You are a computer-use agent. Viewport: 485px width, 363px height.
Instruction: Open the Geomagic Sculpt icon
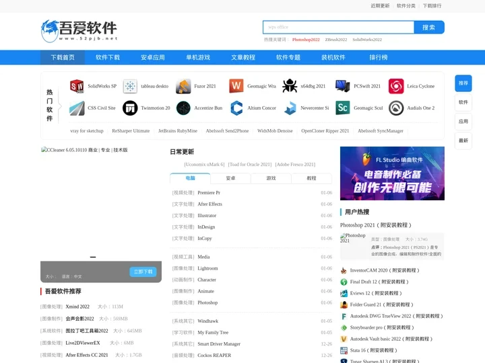(343, 108)
